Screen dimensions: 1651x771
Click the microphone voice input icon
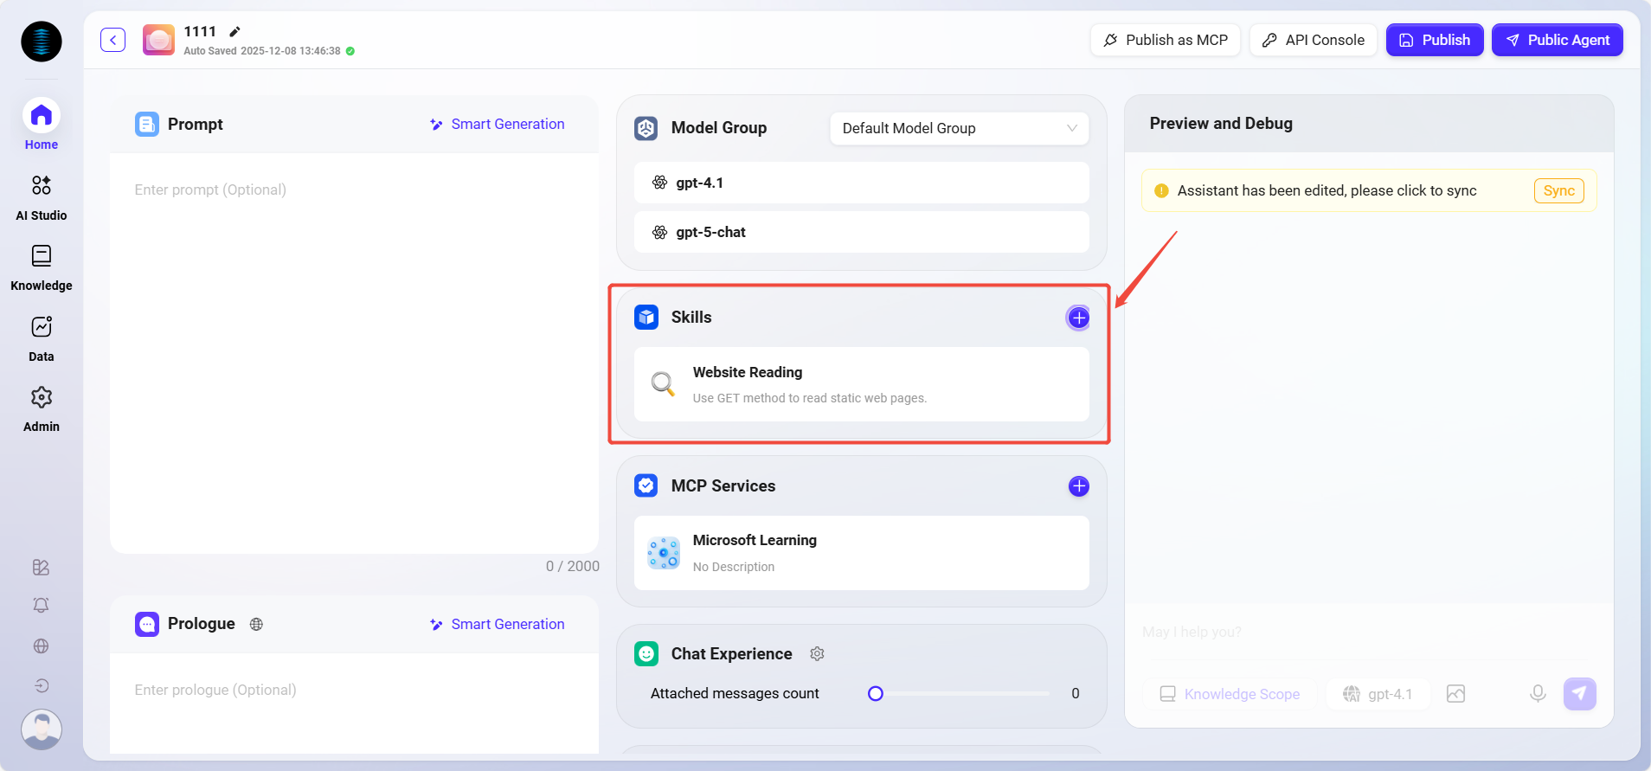[x=1538, y=694]
